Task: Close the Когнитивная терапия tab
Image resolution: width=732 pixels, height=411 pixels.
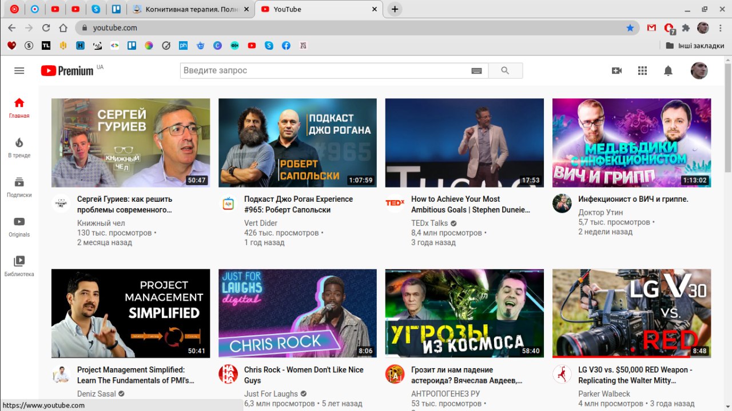Action: (246, 9)
